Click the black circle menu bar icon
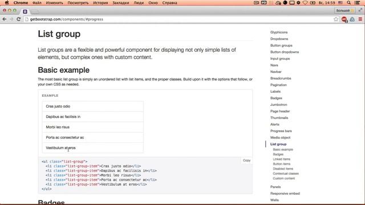 click(x=285, y=3)
